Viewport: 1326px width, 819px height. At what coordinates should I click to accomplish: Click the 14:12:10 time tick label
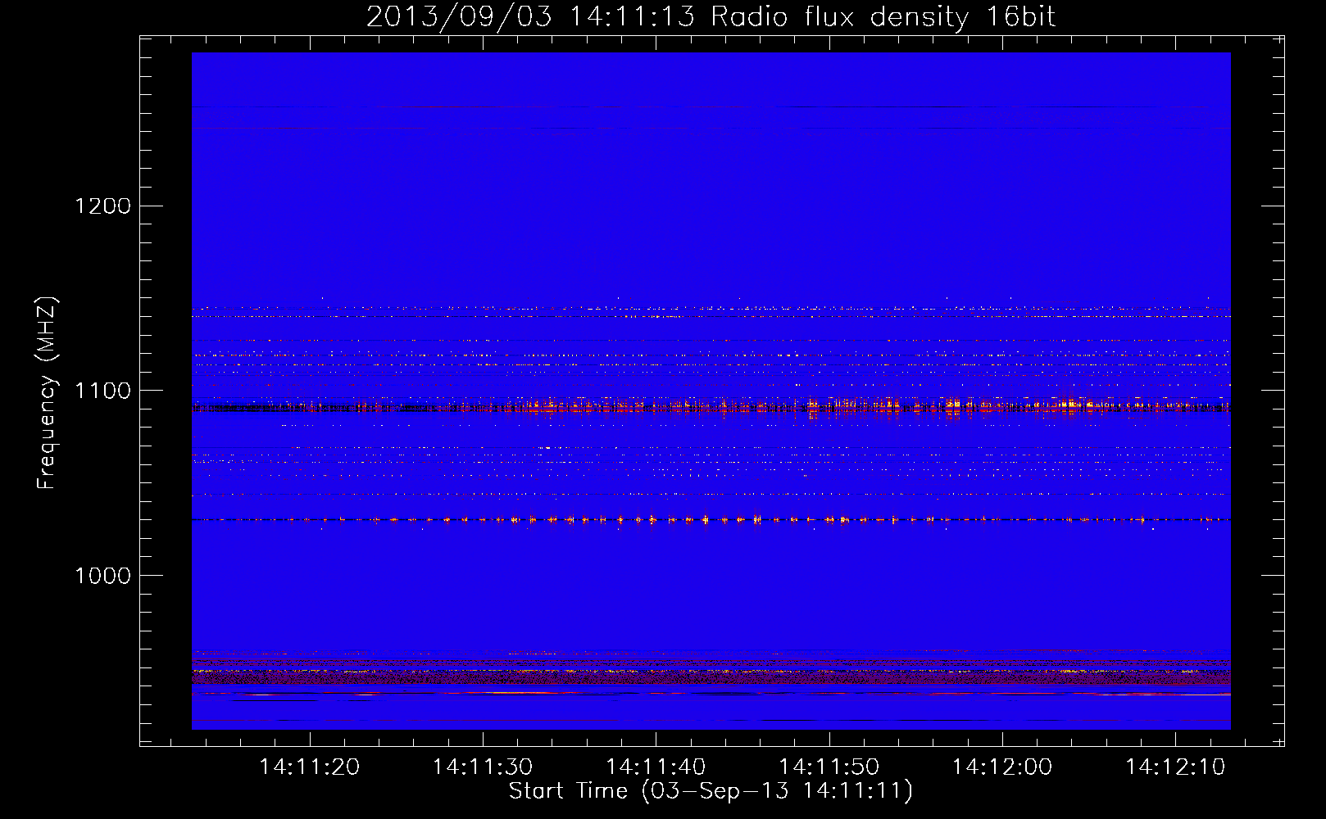(x=1175, y=767)
